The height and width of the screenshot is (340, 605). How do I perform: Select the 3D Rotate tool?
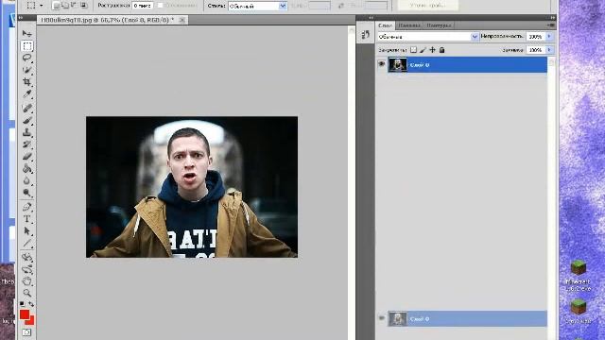pos(26,257)
